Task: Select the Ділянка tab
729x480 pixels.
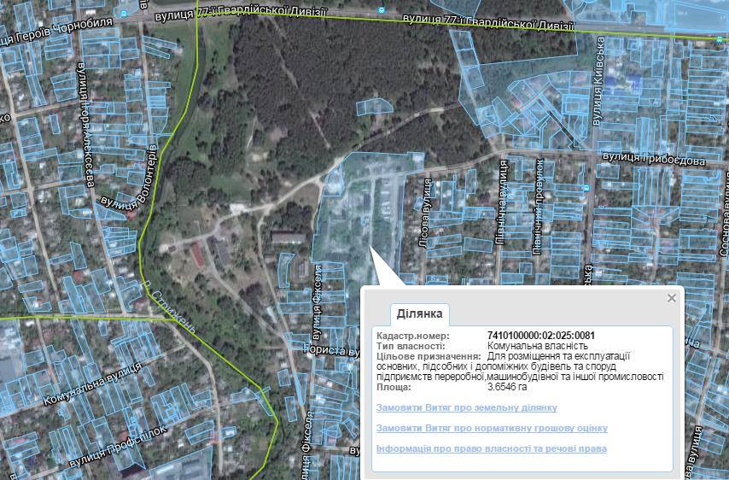Action: [419, 314]
